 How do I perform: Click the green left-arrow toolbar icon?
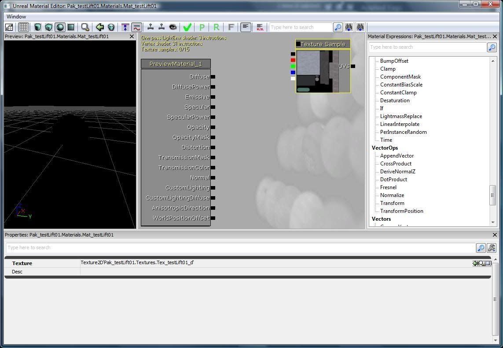click(x=100, y=27)
